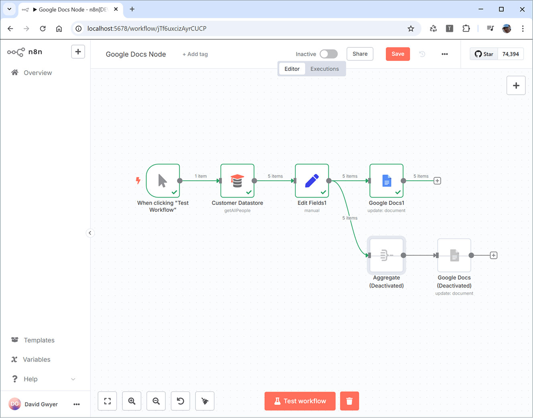Screen dimensions: 533x418
Task: Toggle the workflow Inactive switch
Action: point(329,54)
